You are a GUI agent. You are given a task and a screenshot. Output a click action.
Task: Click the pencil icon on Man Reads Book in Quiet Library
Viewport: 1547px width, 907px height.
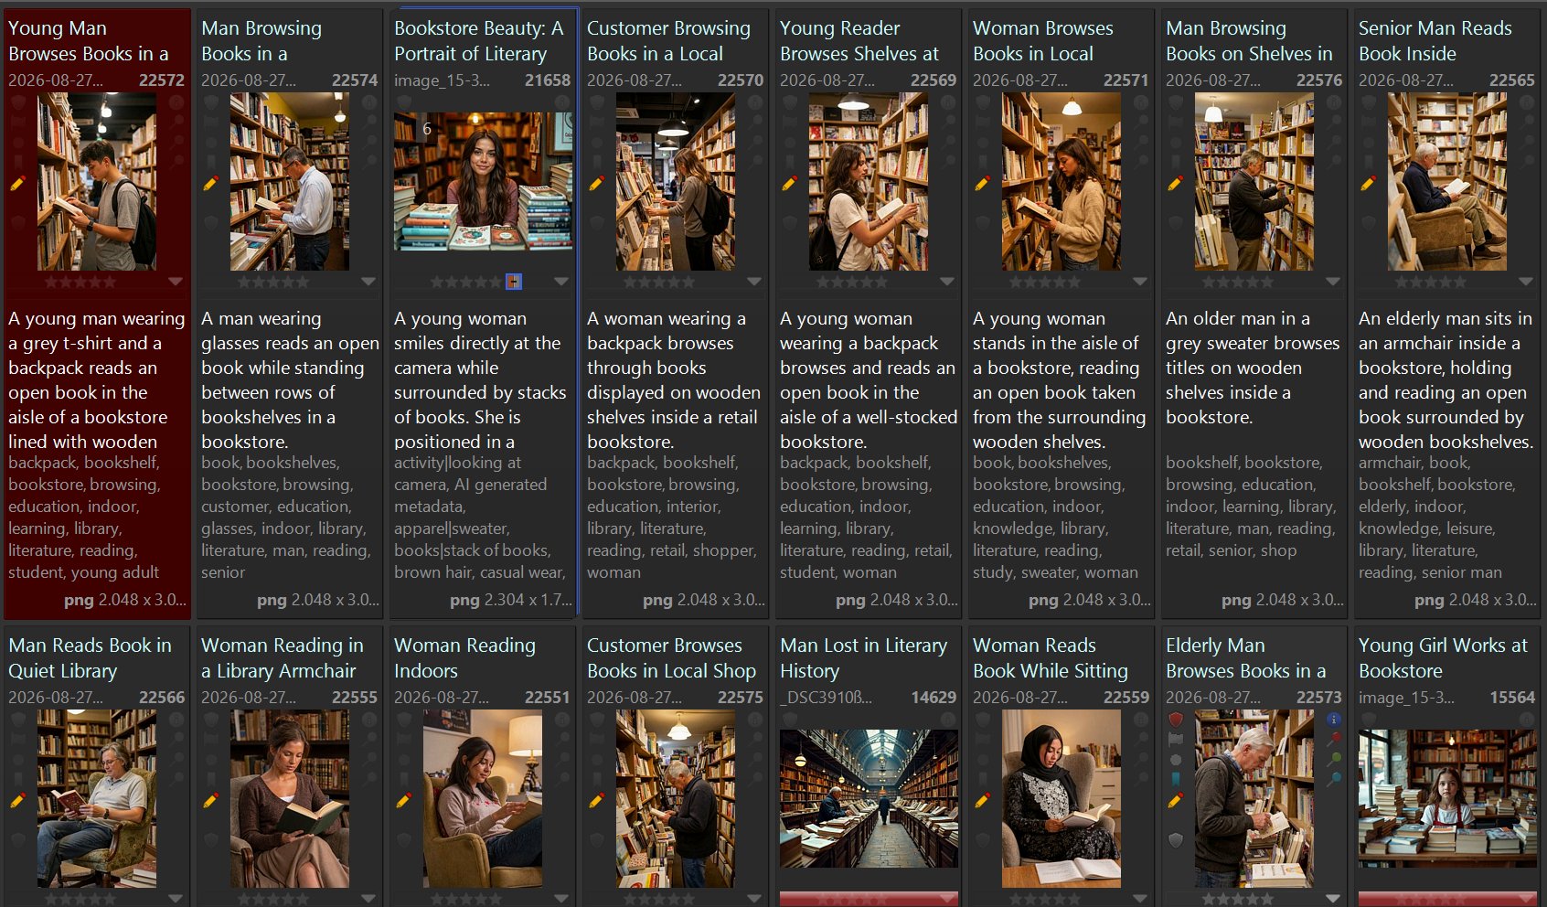pyautogui.click(x=17, y=801)
